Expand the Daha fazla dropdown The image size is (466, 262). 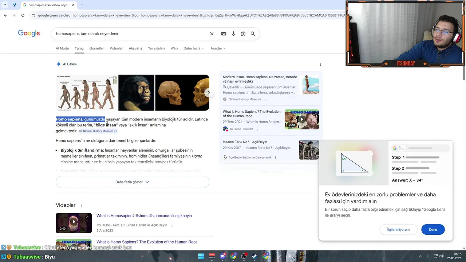point(194,48)
